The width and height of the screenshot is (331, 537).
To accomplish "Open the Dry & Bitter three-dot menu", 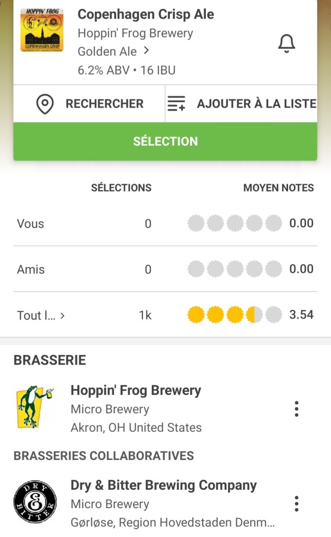I will click(x=296, y=504).
